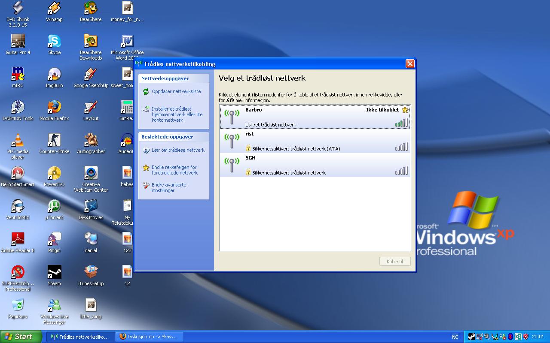Select the VentriloMIX desktop icon
The image size is (550, 343).
pos(18,210)
